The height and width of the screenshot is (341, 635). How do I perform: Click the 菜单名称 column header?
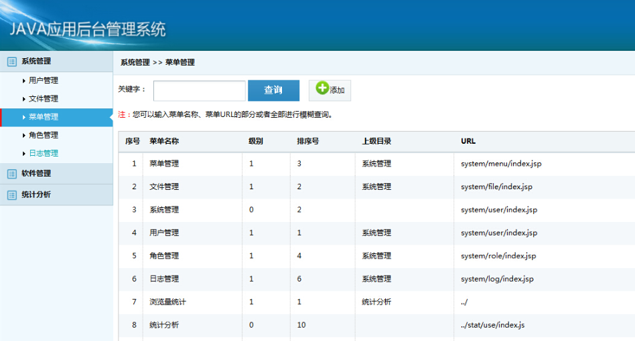click(x=164, y=142)
